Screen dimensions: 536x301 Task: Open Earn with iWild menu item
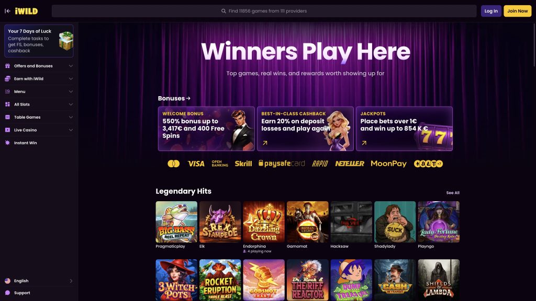(x=39, y=79)
